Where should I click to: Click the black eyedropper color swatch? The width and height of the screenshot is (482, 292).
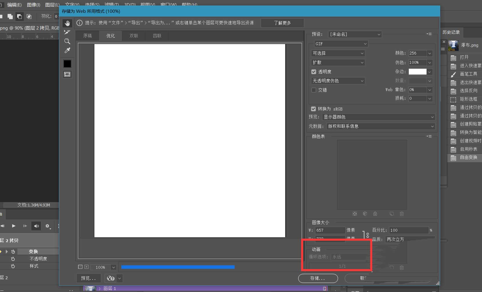pyautogui.click(x=67, y=64)
